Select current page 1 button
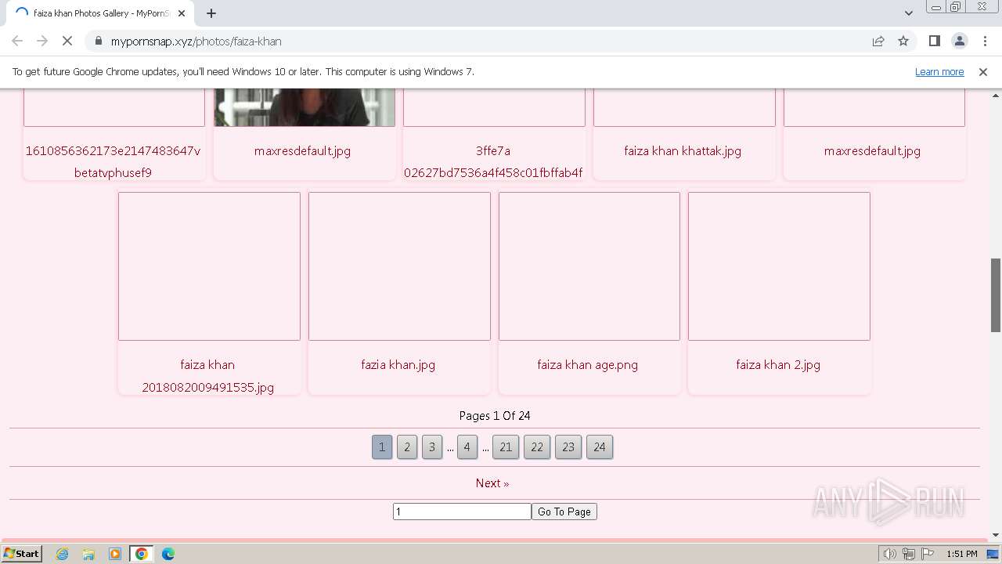Screen dimensions: 1002x564 point(382,447)
